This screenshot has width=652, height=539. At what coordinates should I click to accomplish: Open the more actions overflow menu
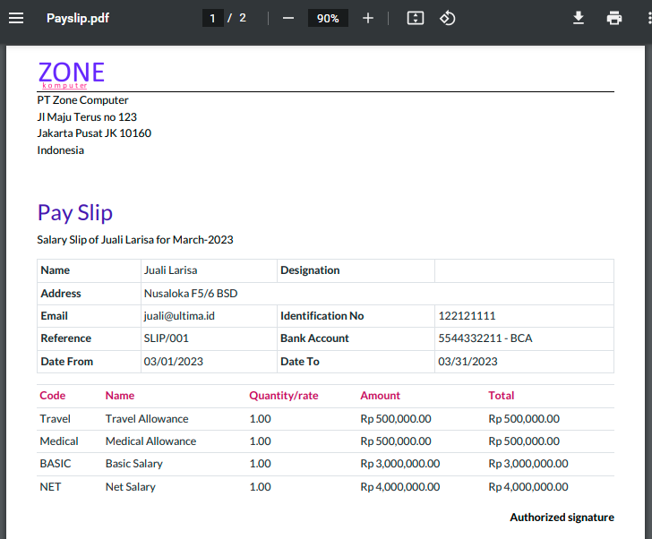[649, 18]
